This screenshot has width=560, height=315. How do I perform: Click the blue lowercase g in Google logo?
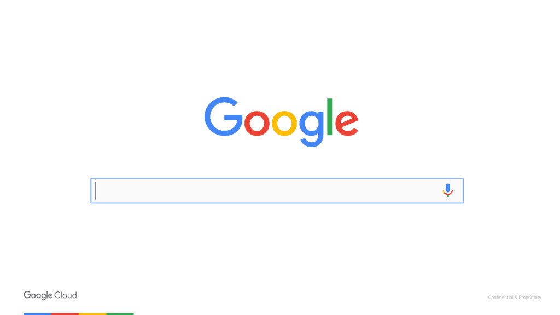[x=311, y=128]
